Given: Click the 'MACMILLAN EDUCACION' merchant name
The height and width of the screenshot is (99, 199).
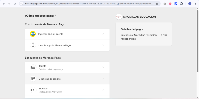Looking at the screenshot, I should [x=139, y=17].
